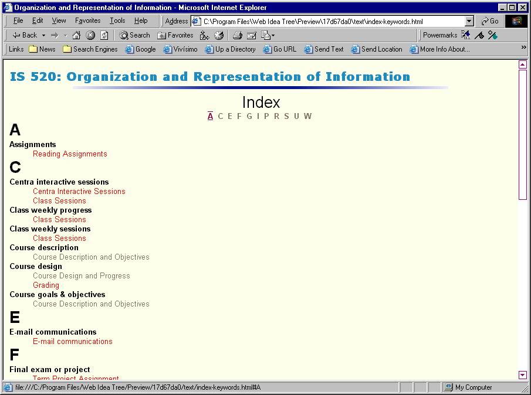Click the Refresh page icon

click(104, 35)
